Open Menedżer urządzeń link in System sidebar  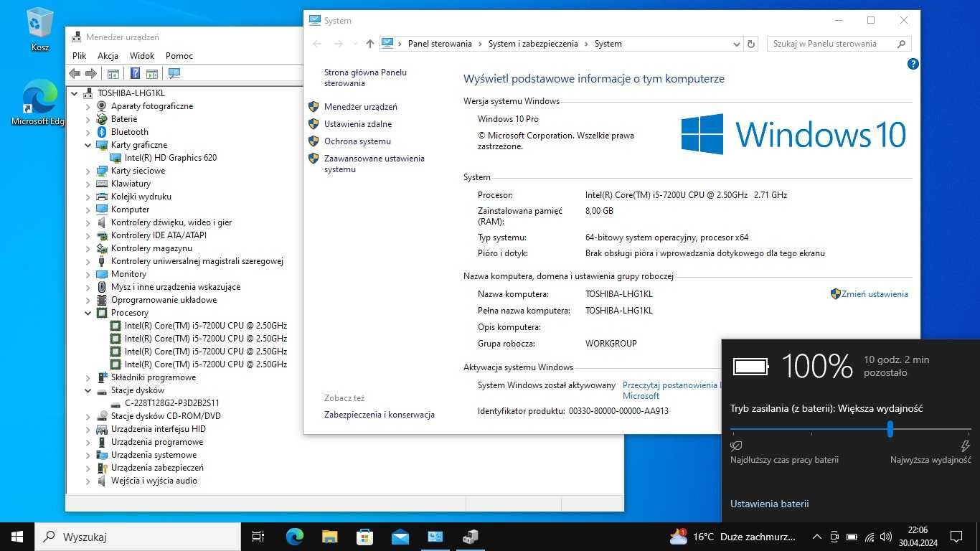click(360, 107)
